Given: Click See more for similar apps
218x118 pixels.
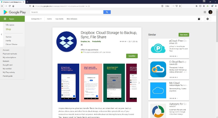Looking at the screenshot, I should [x=184, y=35].
